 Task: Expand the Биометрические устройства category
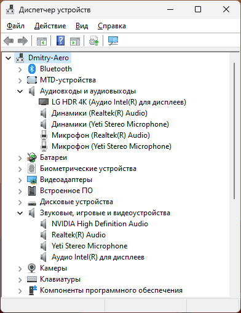point(20,169)
